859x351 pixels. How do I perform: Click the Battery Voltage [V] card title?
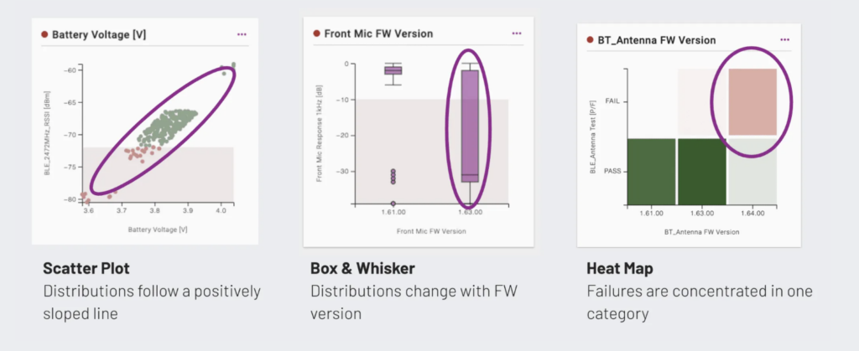pos(99,35)
